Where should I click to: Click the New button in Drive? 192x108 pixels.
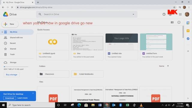coord(10,24)
